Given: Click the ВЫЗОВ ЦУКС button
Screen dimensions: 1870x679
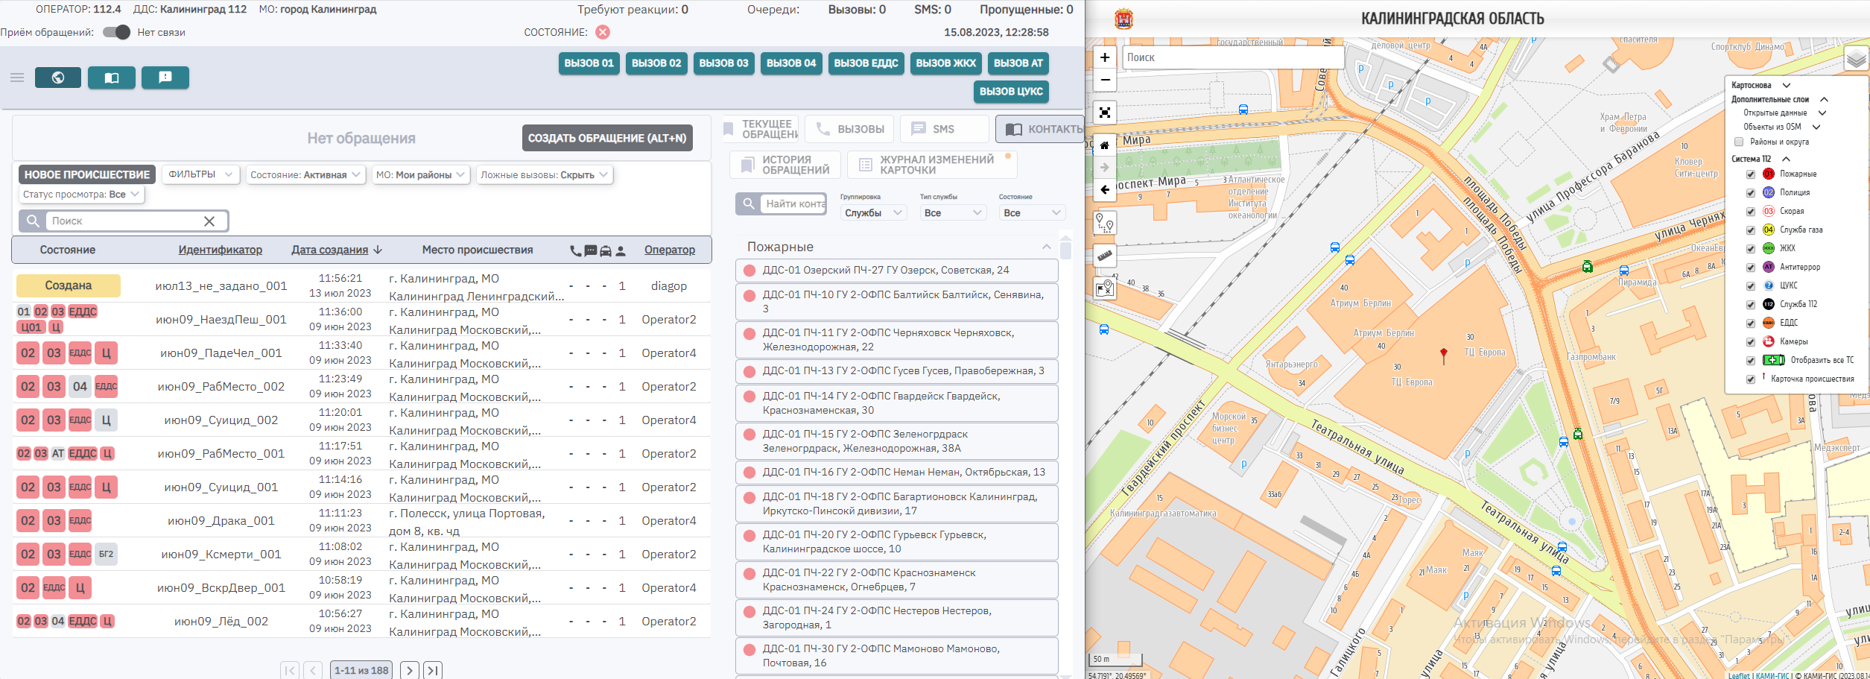Looking at the screenshot, I should coord(1011,92).
